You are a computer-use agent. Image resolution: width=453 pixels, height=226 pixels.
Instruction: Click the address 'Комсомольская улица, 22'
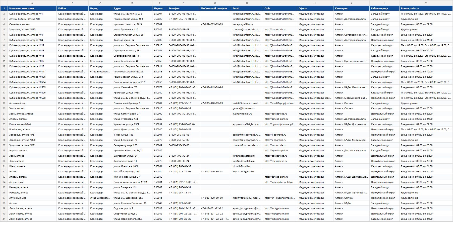click(132, 72)
